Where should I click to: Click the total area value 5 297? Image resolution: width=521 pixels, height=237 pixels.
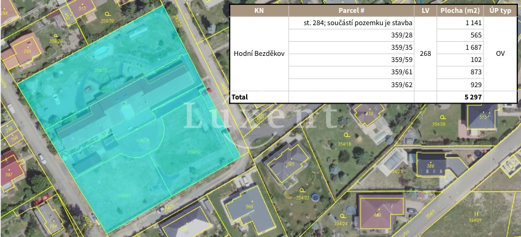point(473,97)
